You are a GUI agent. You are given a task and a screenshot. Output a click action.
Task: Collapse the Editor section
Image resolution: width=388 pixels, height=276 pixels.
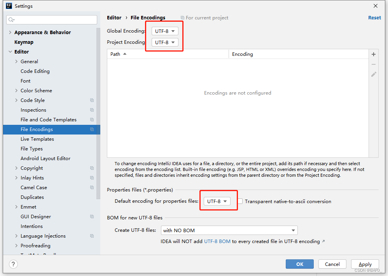tap(10, 52)
